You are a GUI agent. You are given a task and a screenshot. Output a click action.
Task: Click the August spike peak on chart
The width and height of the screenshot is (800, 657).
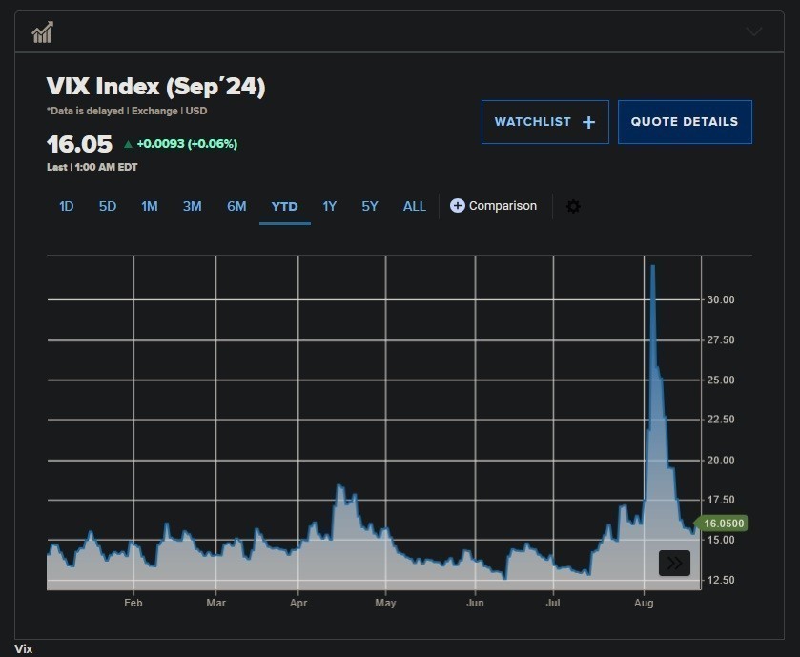coord(652,268)
